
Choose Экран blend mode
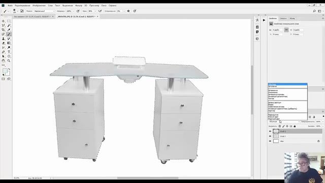click(271, 105)
